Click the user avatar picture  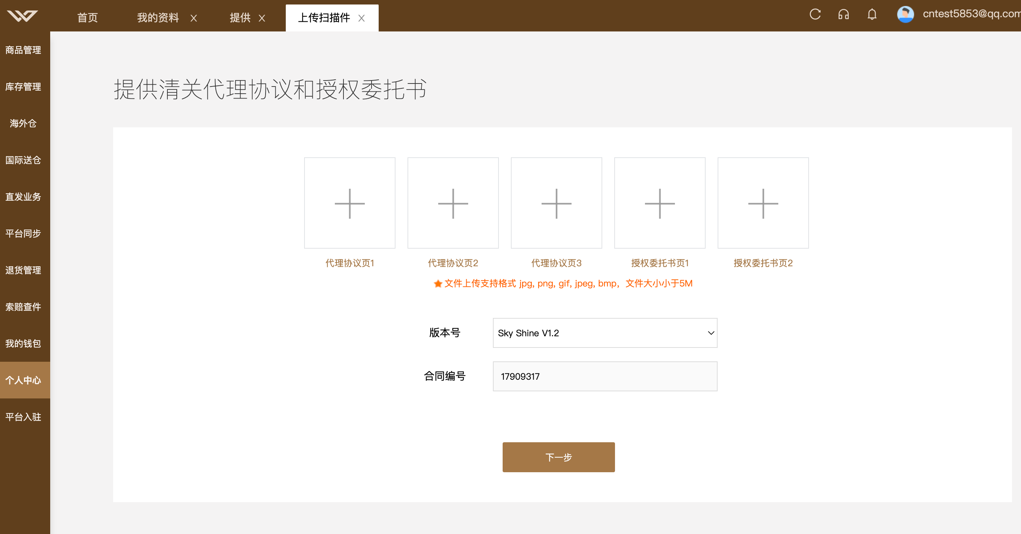(905, 15)
